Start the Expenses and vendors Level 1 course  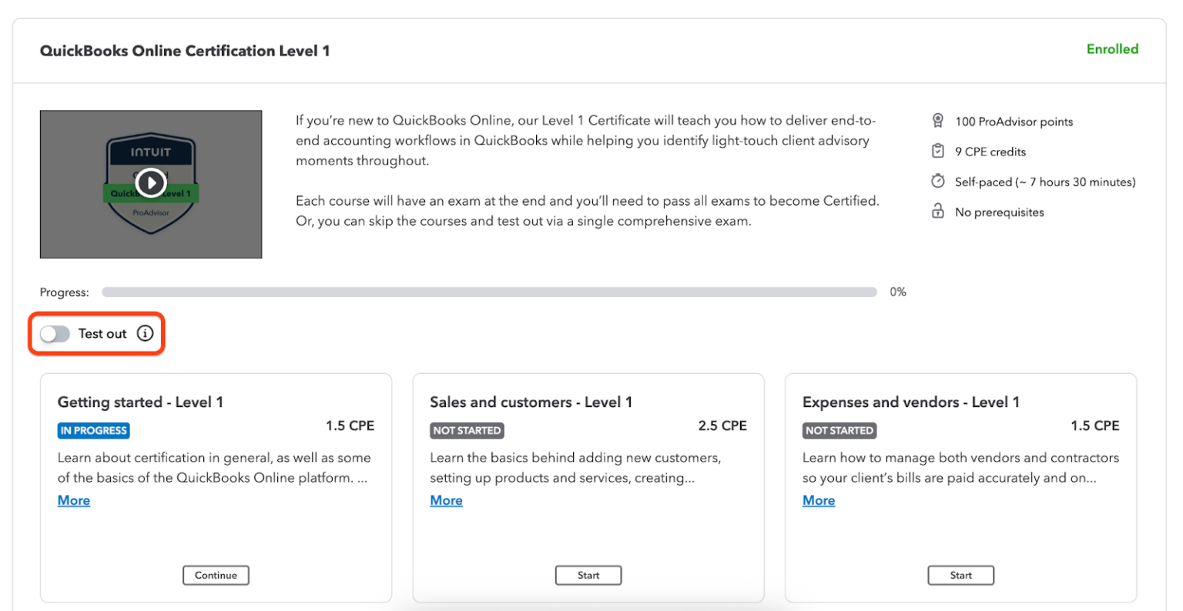pyautogui.click(x=960, y=575)
